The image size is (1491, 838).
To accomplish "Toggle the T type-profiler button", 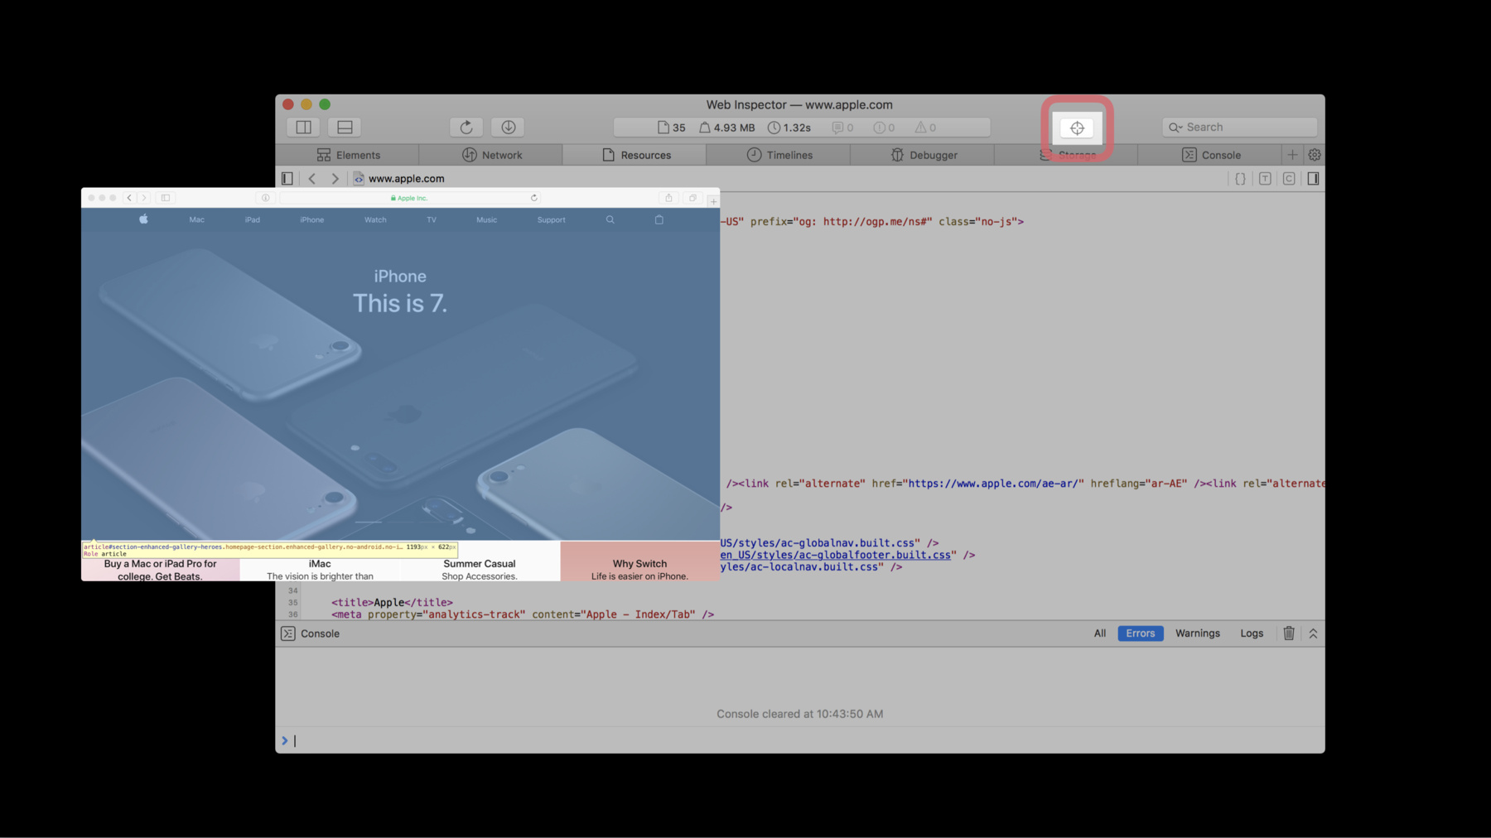I will tap(1265, 178).
